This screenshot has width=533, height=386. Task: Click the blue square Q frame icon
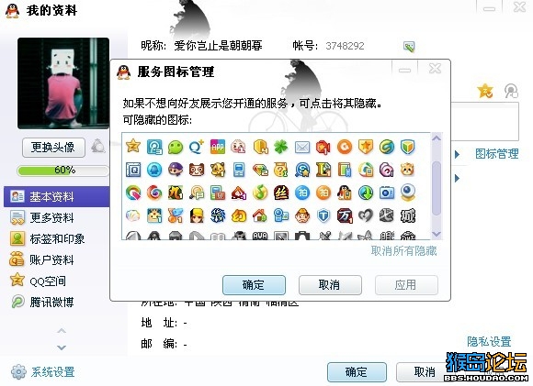tap(133, 170)
